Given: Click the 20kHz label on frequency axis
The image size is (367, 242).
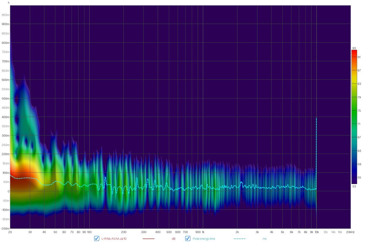Looking at the screenshot, I should [350, 232].
